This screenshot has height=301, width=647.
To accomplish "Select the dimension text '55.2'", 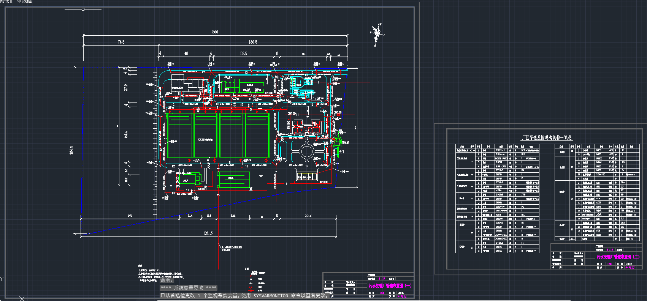I will pyautogui.click(x=308, y=216).
